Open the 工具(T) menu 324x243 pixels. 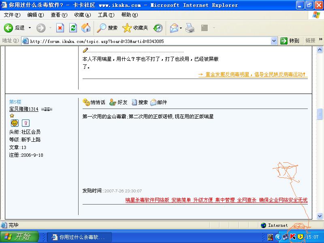coord(106,15)
